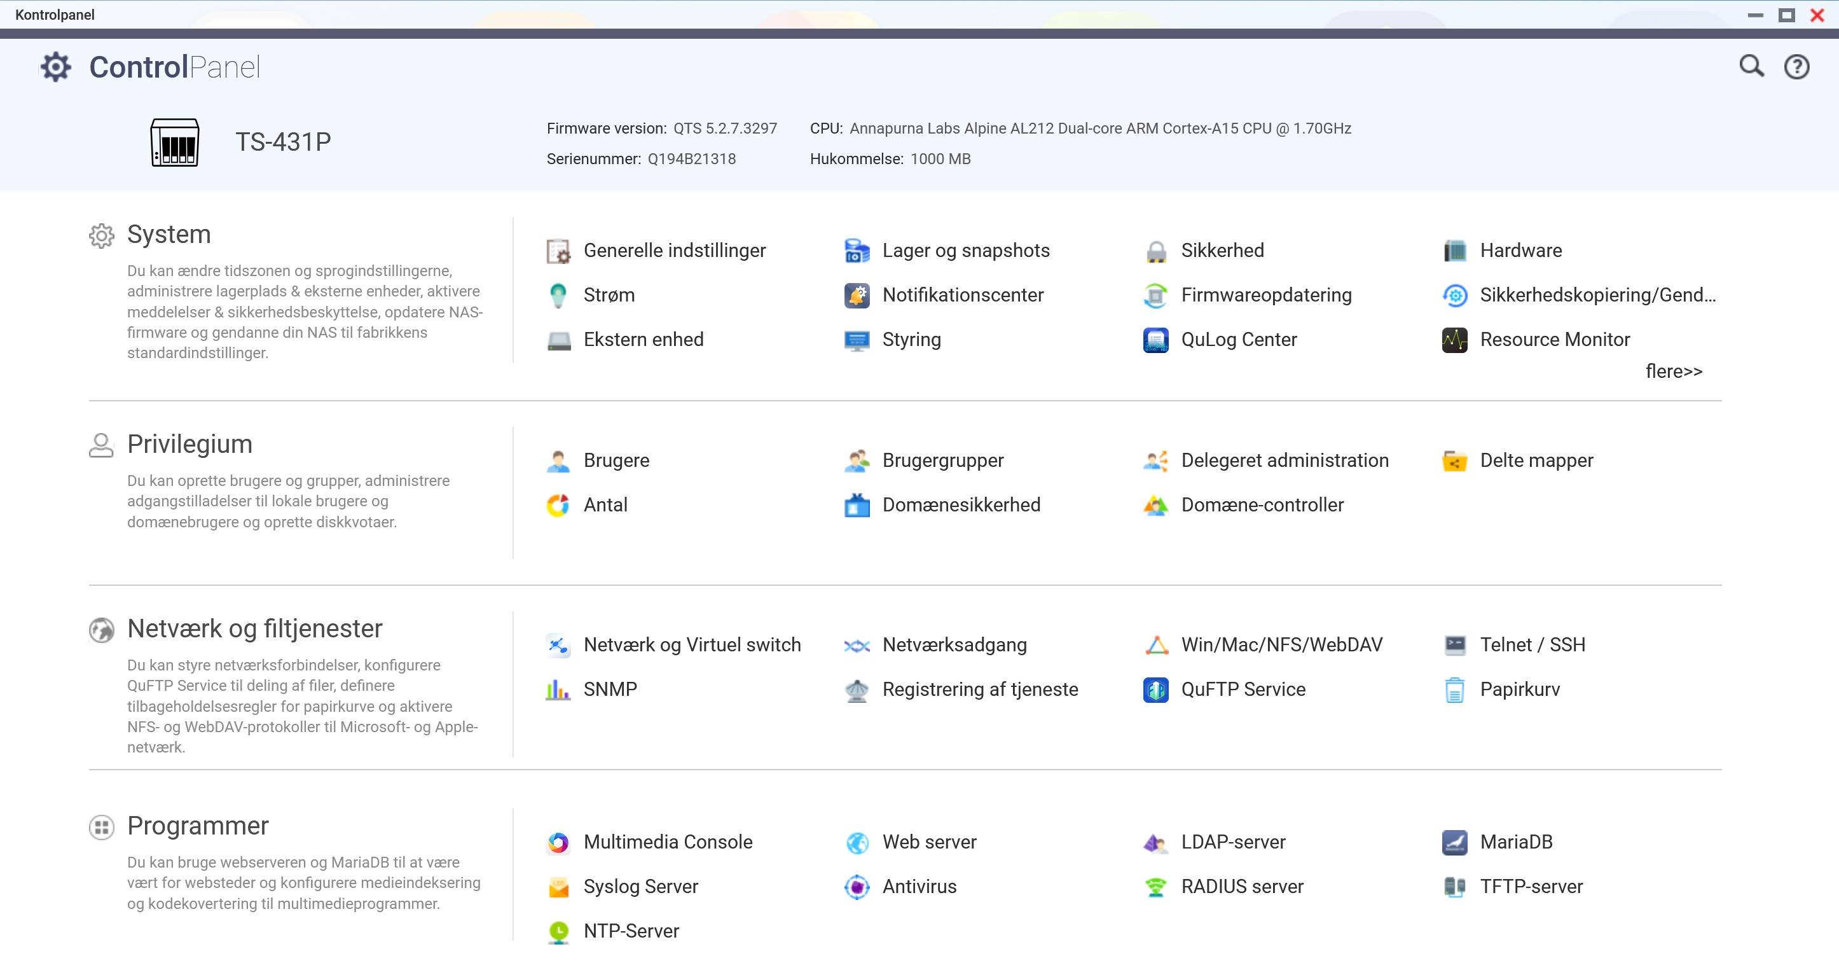
Task: Click the Antivirus icon
Action: click(x=857, y=887)
